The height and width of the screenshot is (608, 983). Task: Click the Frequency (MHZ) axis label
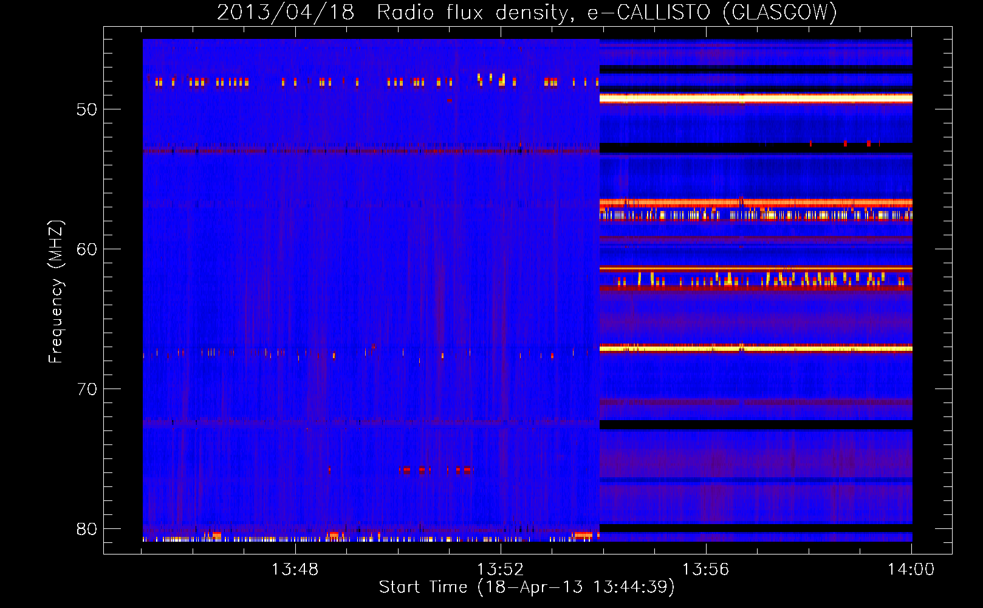(56, 292)
